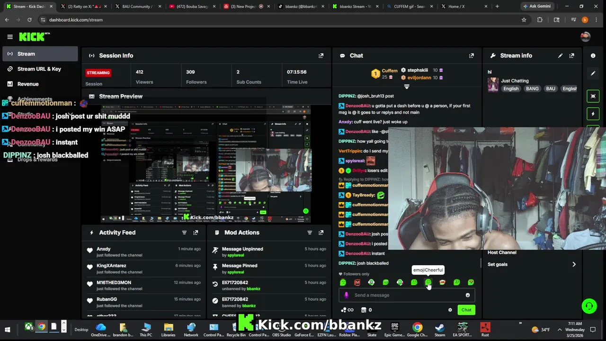Edit stream info with the pencil icon
The image size is (606, 341).
tap(561, 55)
